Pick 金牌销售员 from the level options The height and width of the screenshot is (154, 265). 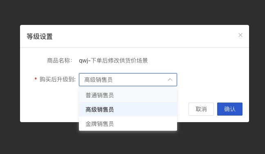coord(128,124)
